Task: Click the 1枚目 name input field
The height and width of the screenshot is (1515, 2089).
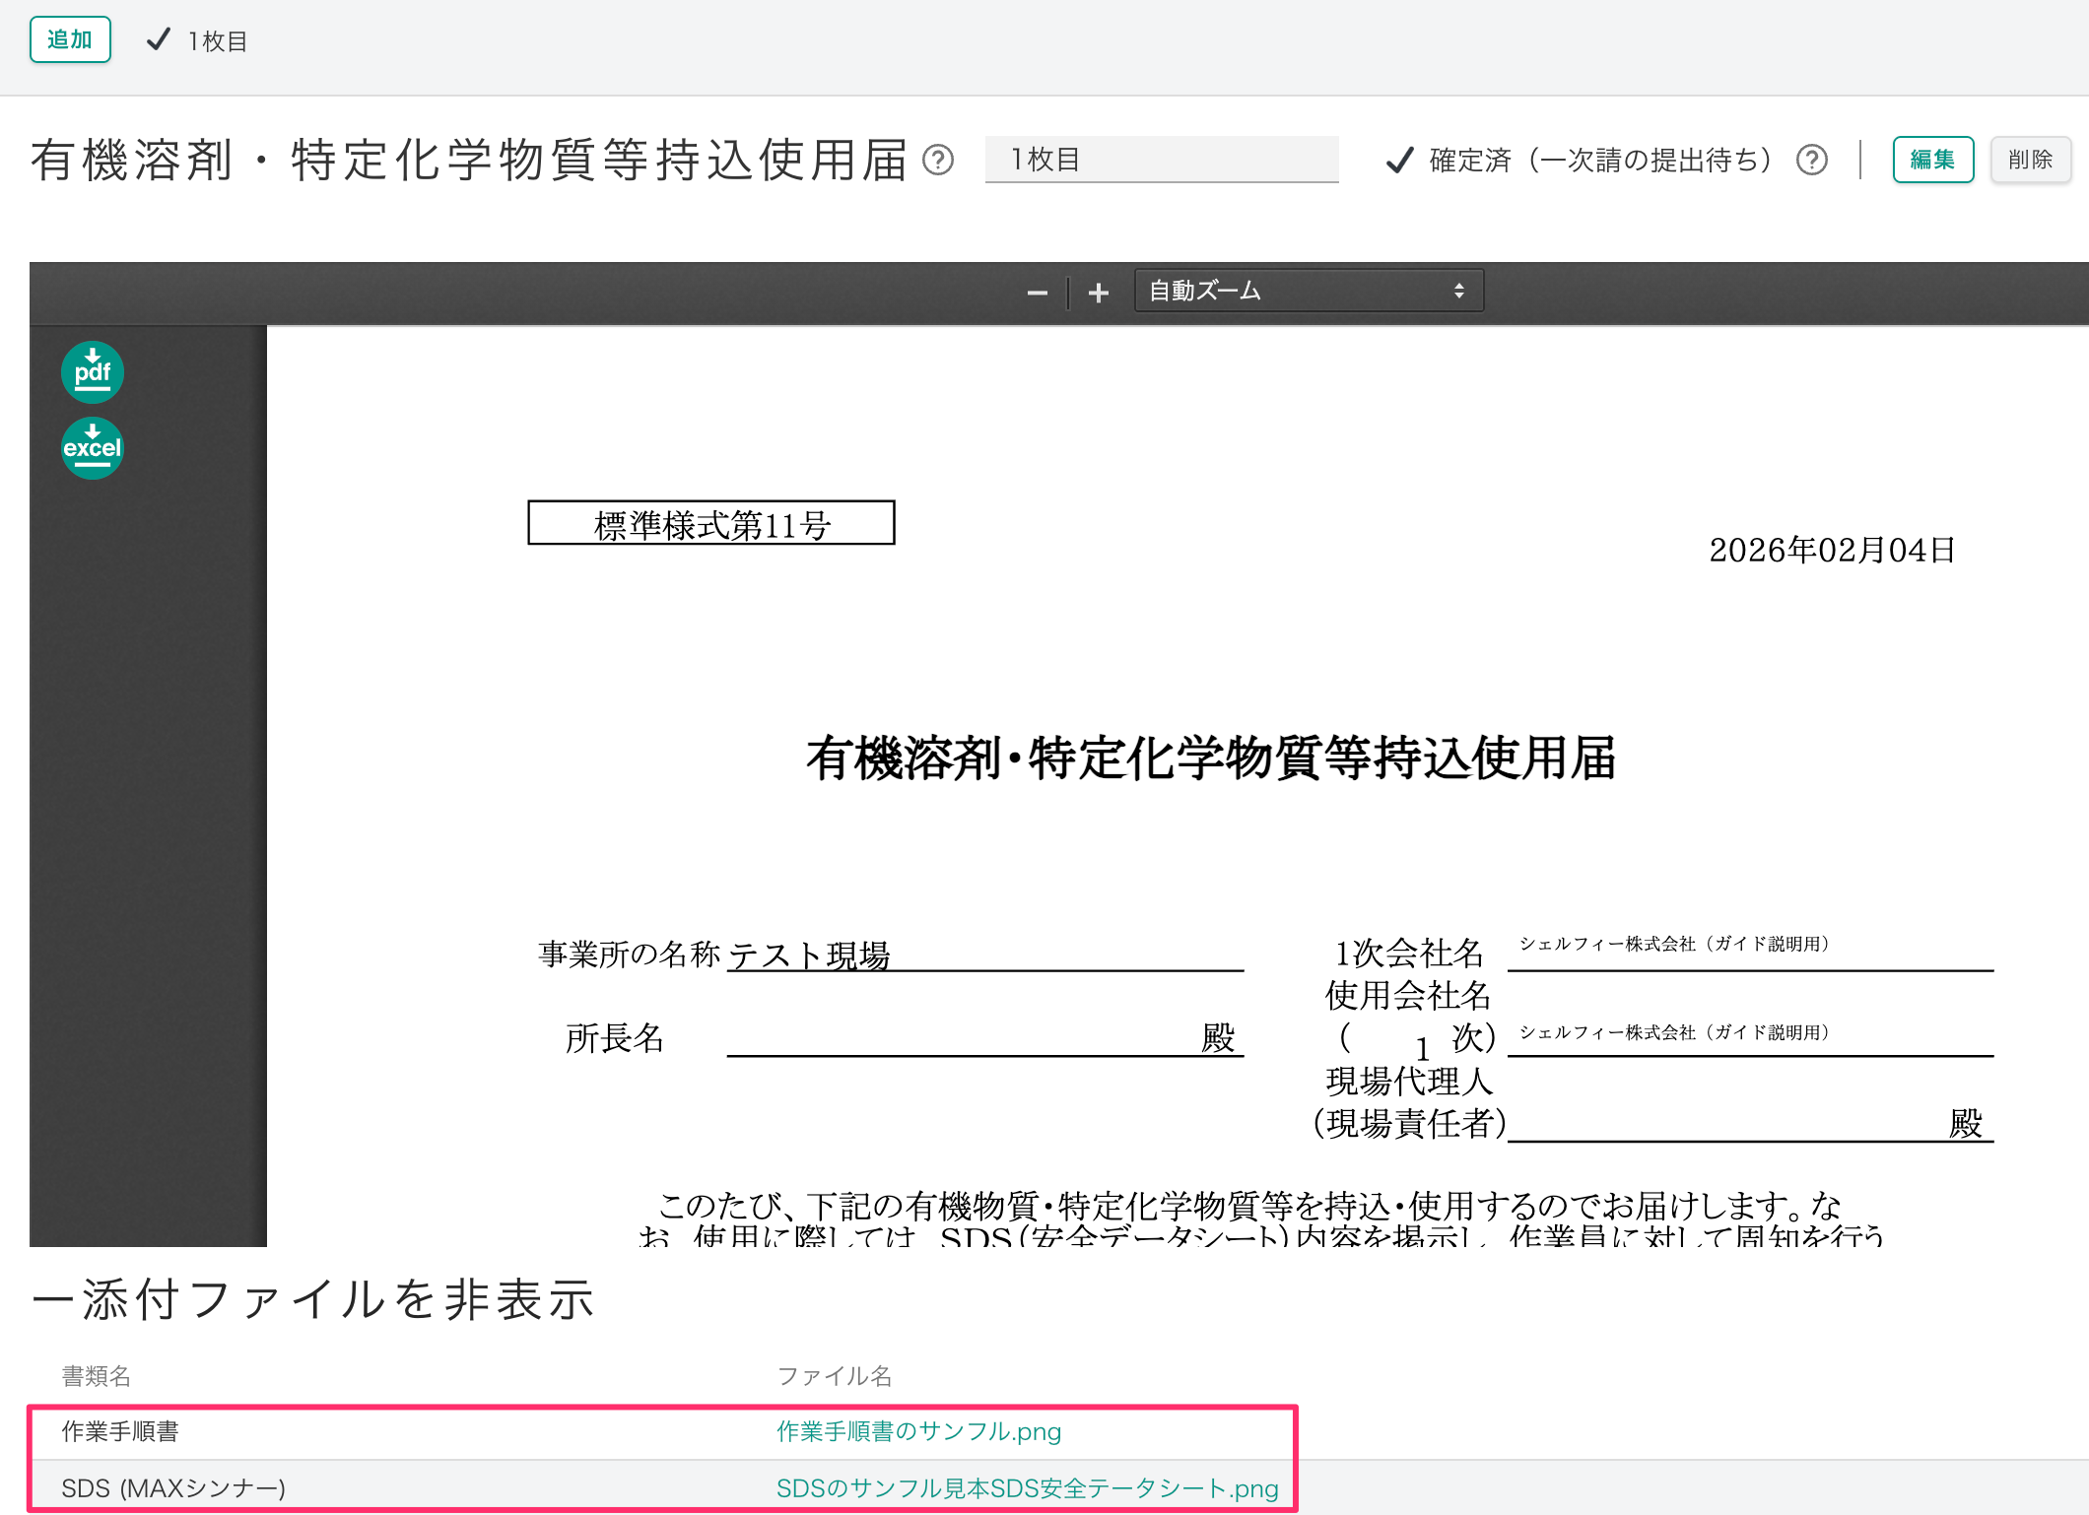Action: [1161, 160]
